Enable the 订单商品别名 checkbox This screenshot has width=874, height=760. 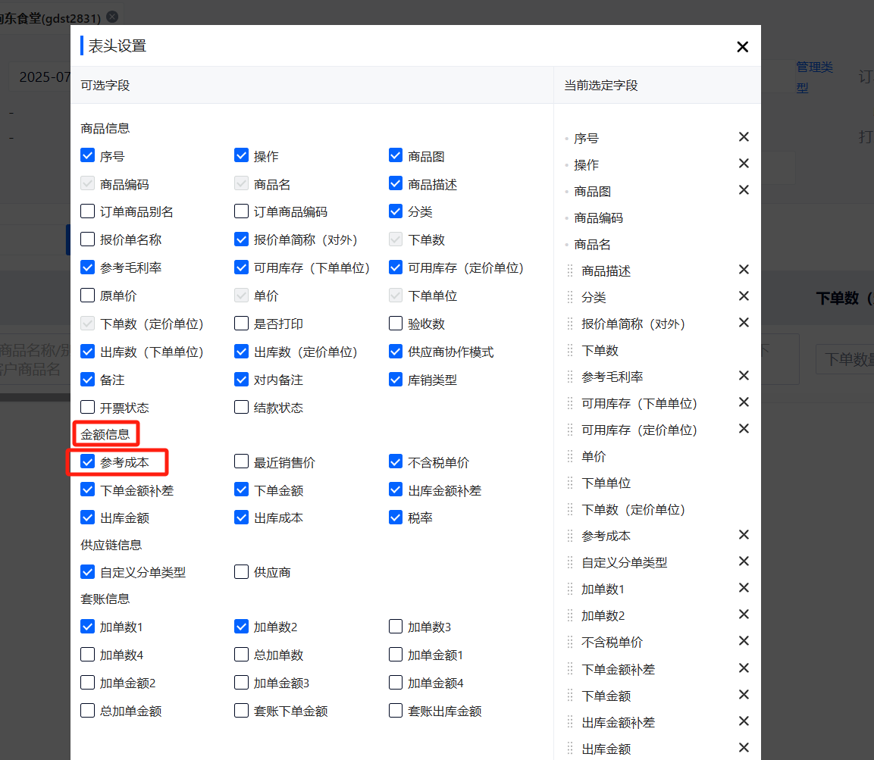(87, 211)
